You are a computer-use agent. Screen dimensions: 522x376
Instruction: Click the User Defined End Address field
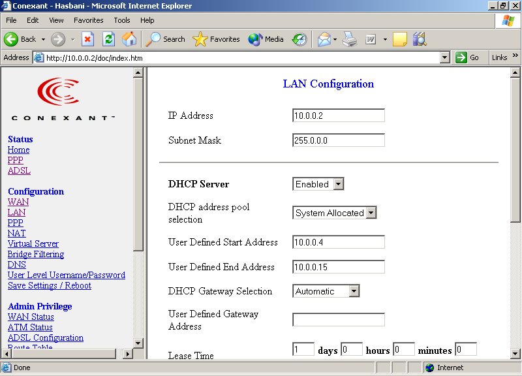(x=339, y=267)
